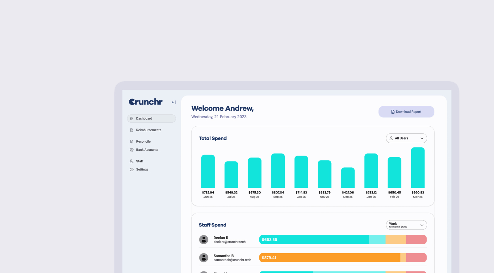Screen dimensions: 494x273
Task: Click the $920.83 value
Action: point(418,193)
